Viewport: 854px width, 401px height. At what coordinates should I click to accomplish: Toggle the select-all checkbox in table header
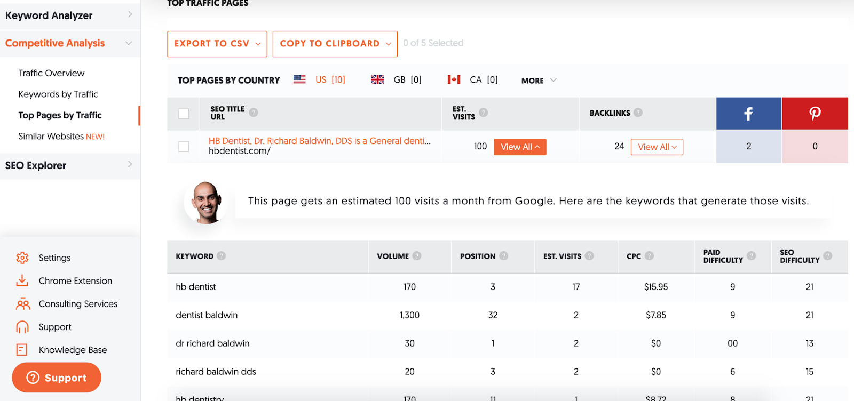point(184,114)
